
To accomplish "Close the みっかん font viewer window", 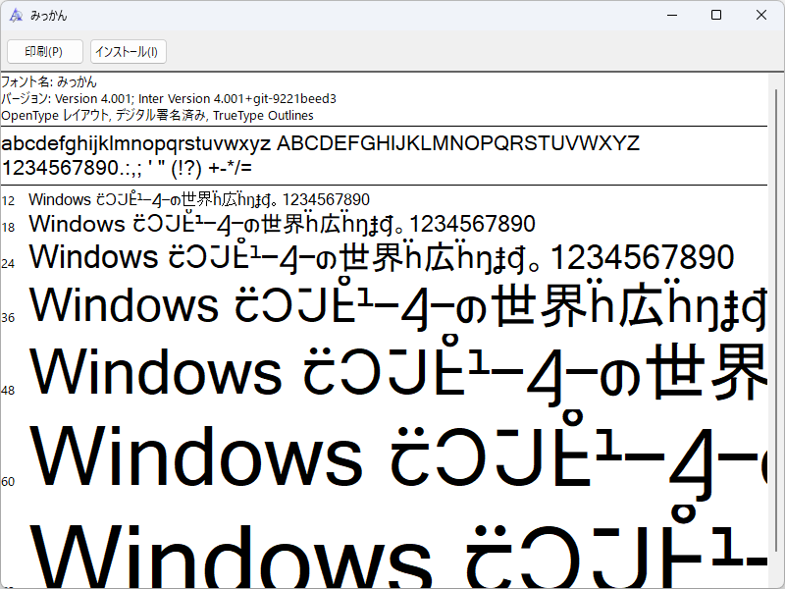I will click(x=761, y=15).
